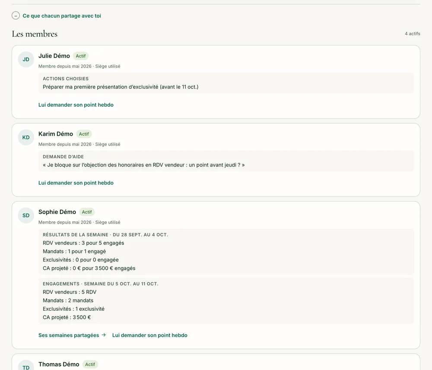Click Thomas Démo's TD avatar
The image size is (432, 370).
pos(26,366)
